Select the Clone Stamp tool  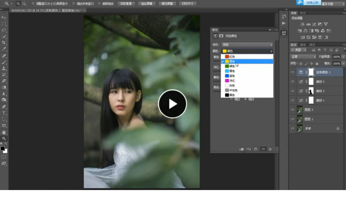pyautogui.click(x=4, y=68)
